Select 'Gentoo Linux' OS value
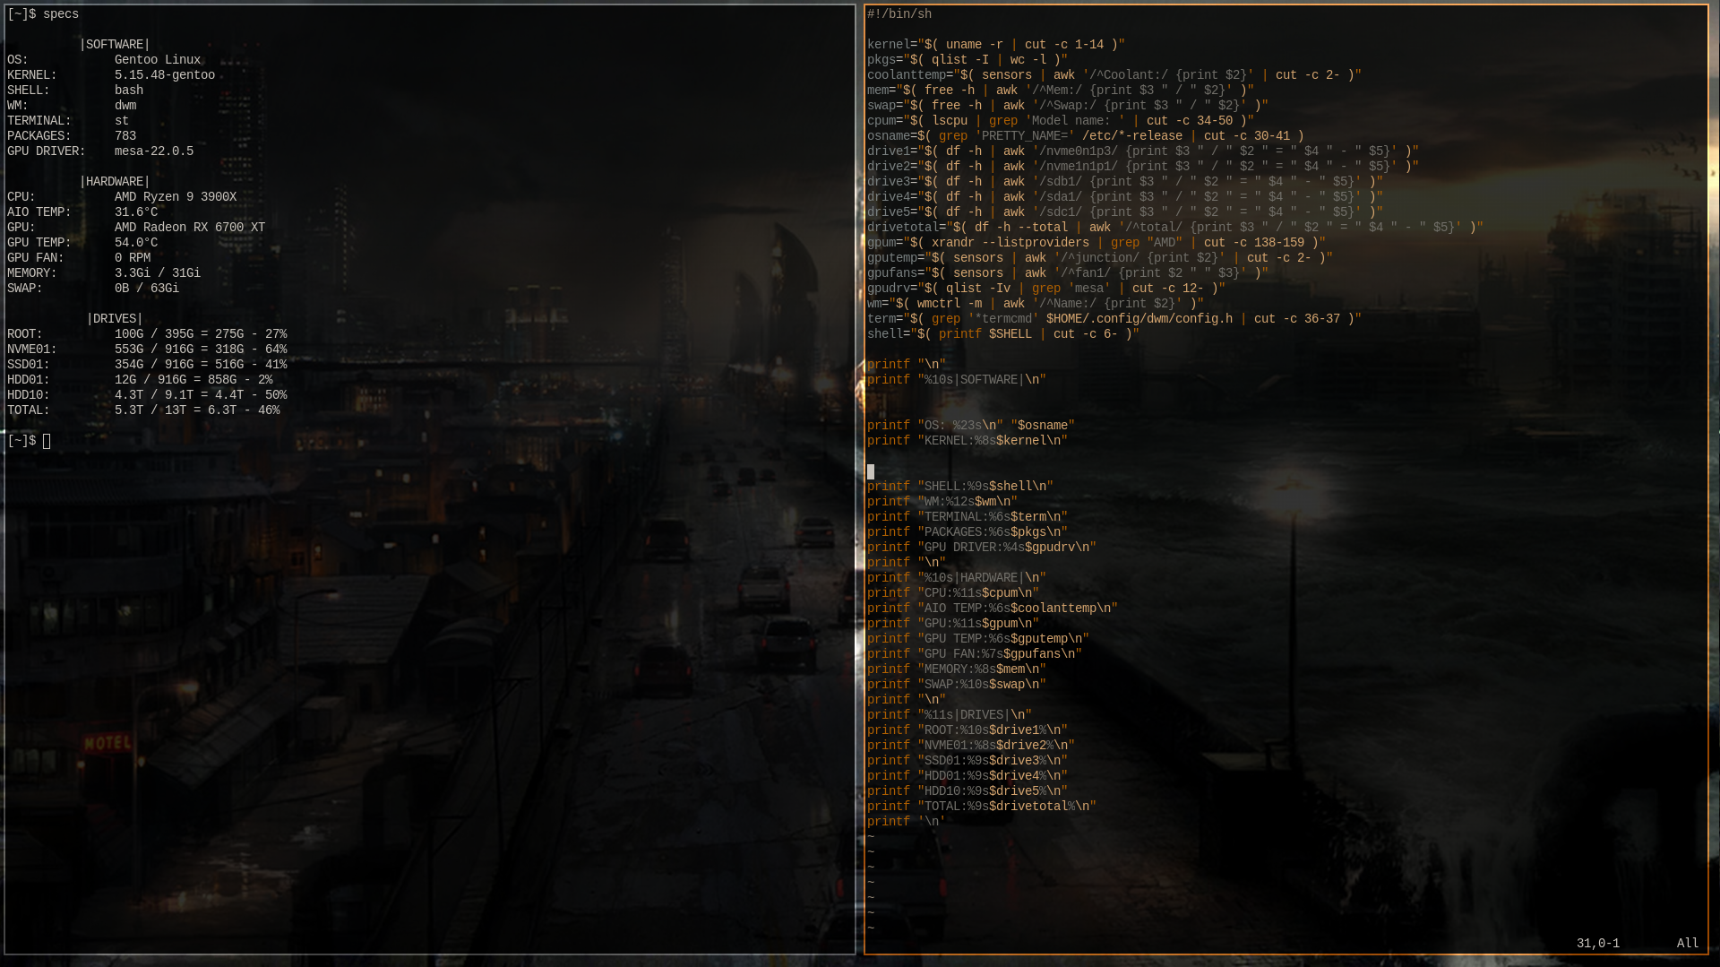Screen dimensions: 1720x967 tap(158, 60)
